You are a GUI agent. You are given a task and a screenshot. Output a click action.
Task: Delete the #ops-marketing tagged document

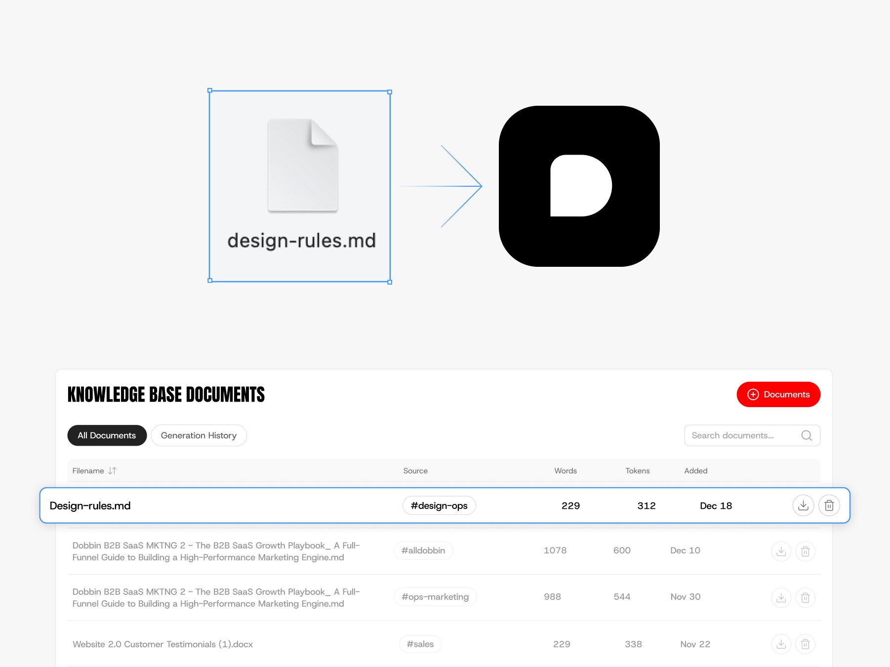tap(805, 597)
